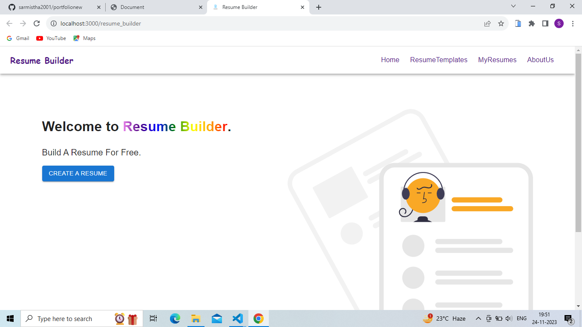Open the clock showing 19:51
Viewport: 582px width, 327px height.
[x=544, y=318]
